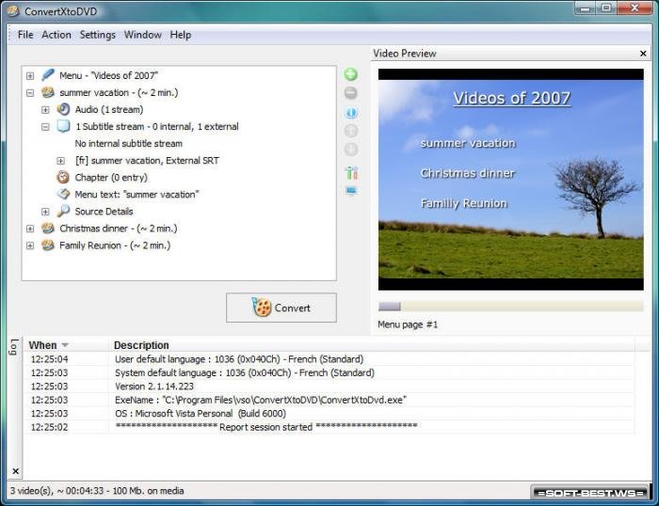Expand the Family Reunion node
This screenshot has width=659, height=506.
tap(30, 245)
